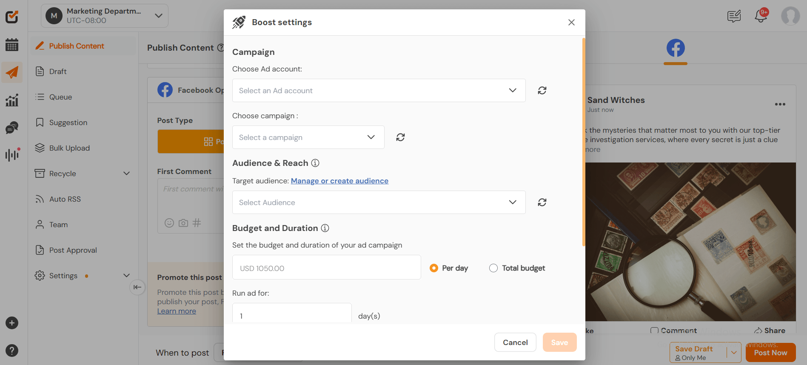This screenshot has height=365, width=807.
Task: Insert emoji in First Comment
Action: [x=169, y=223]
